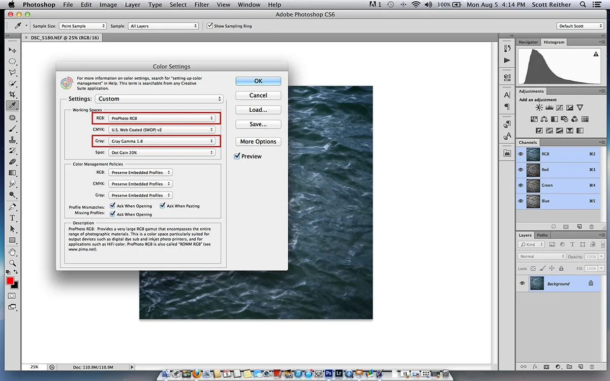This screenshot has width=610, height=381.
Task: Open layer style fx menu
Action: [x=535, y=366]
